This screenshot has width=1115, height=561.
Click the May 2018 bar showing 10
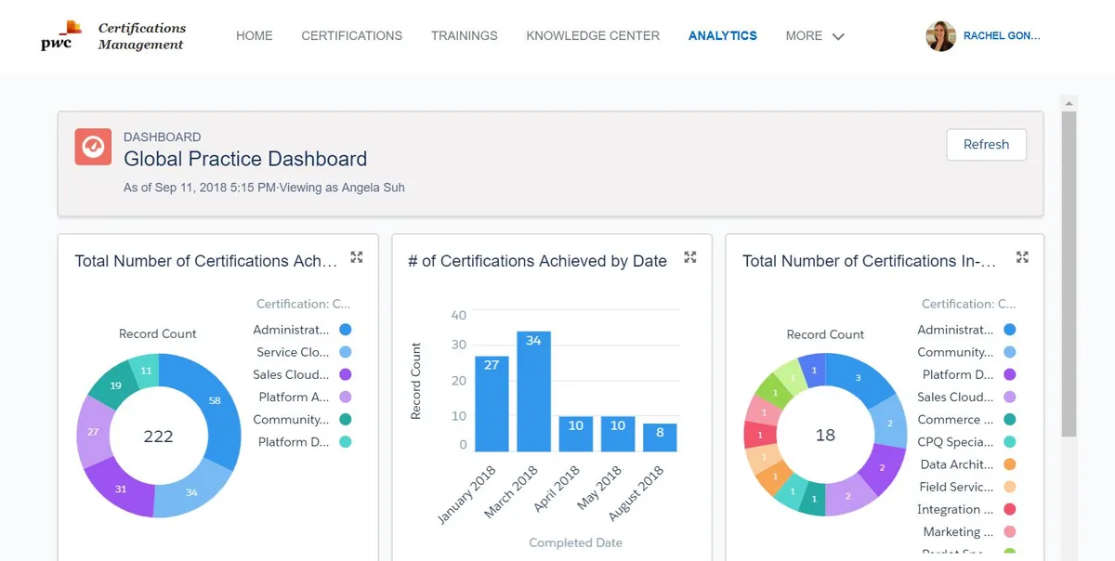click(x=618, y=435)
